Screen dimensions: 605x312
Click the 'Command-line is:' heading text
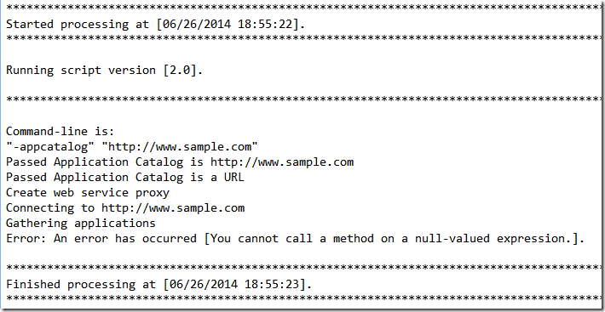click(60, 132)
